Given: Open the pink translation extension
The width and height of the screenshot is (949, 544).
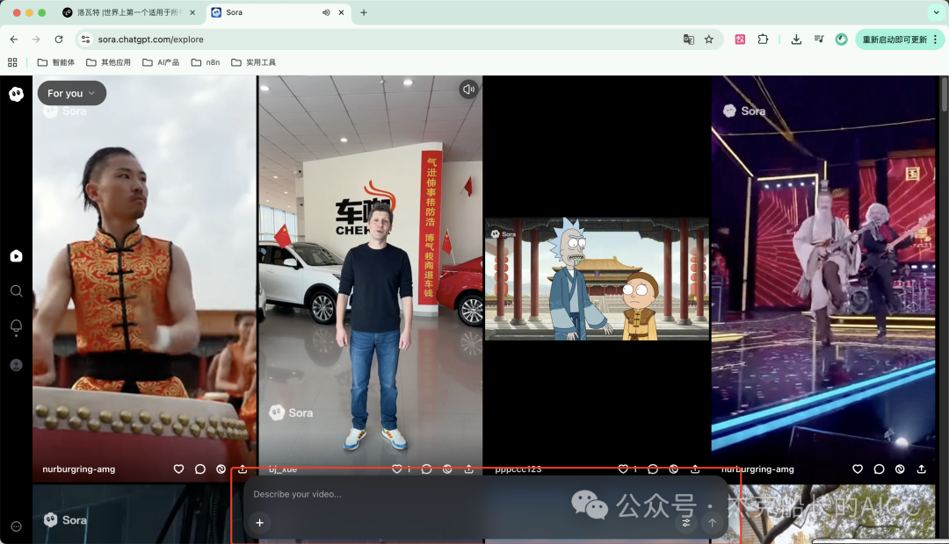Looking at the screenshot, I should click(x=740, y=39).
